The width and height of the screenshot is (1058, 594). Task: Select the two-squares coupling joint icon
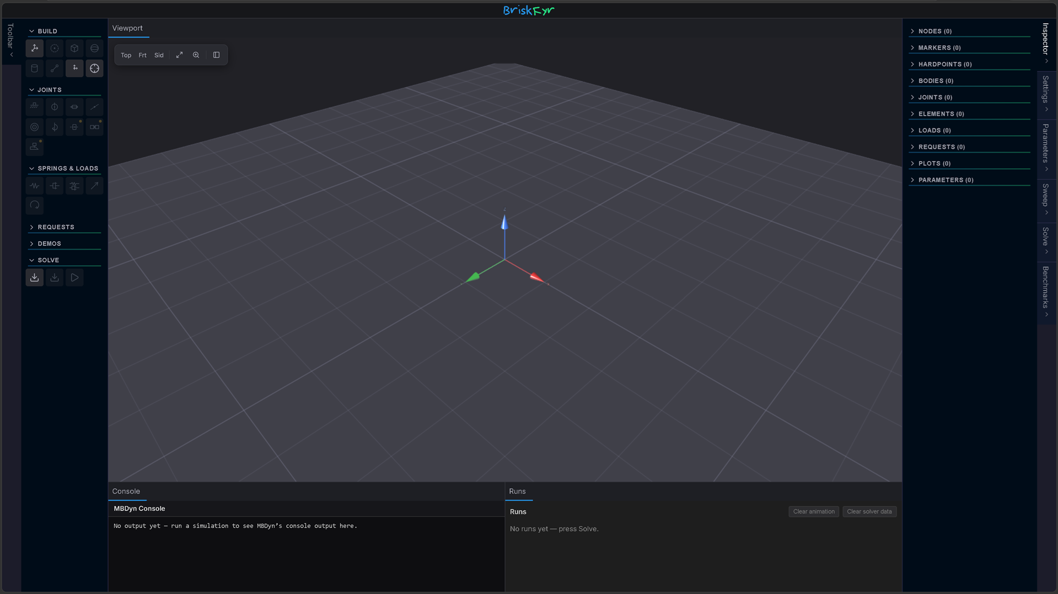[x=94, y=127]
